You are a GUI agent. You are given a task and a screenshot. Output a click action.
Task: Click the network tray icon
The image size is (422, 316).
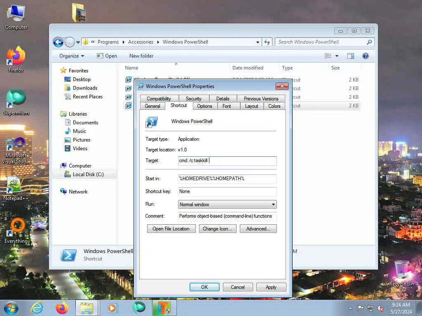click(x=370, y=309)
